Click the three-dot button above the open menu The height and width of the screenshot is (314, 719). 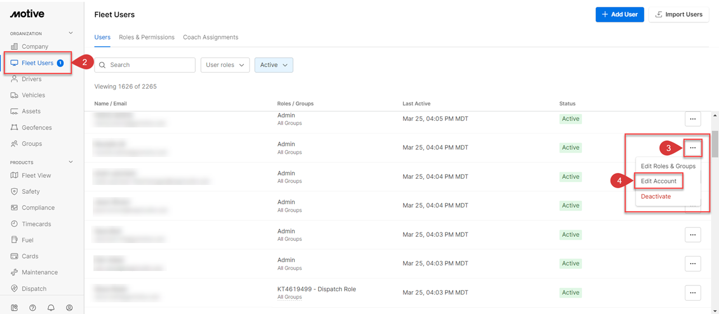[x=693, y=148]
